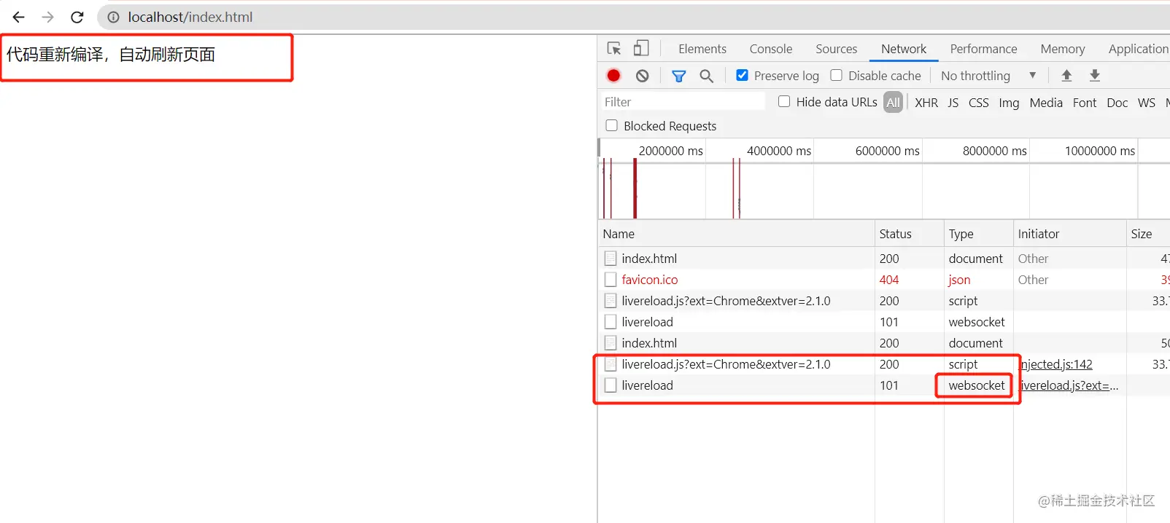
Task: Export HAR file download arrow icon
Action: (x=1094, y=75)
